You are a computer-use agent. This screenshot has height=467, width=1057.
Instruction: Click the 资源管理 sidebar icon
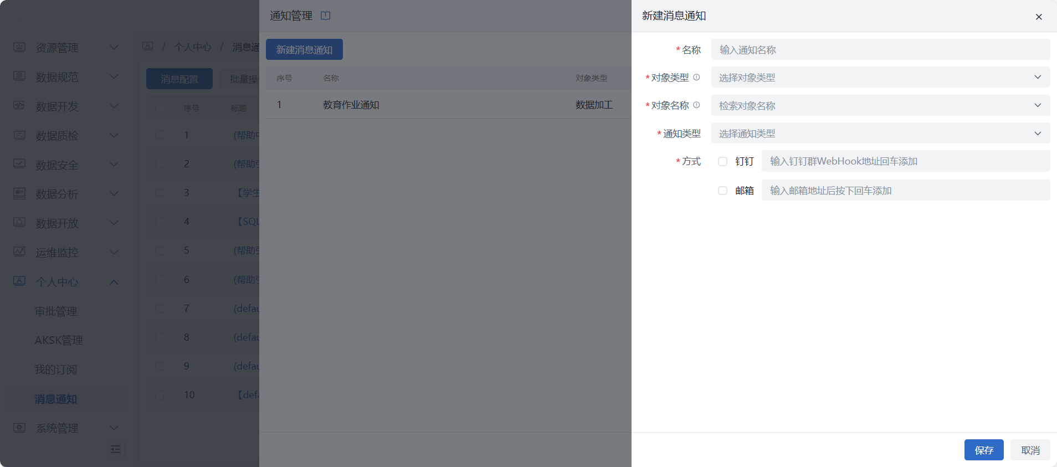click(x=19, y=48)
